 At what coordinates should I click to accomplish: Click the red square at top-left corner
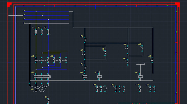(9, 4)
